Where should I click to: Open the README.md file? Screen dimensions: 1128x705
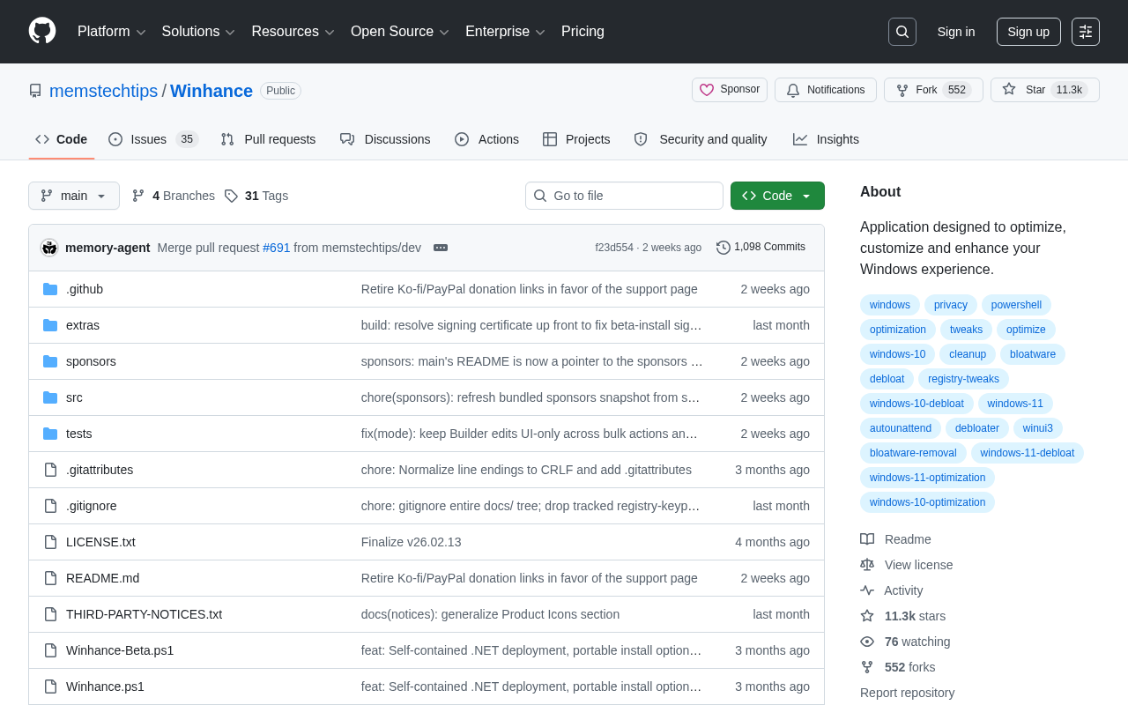tap(102, 578)
